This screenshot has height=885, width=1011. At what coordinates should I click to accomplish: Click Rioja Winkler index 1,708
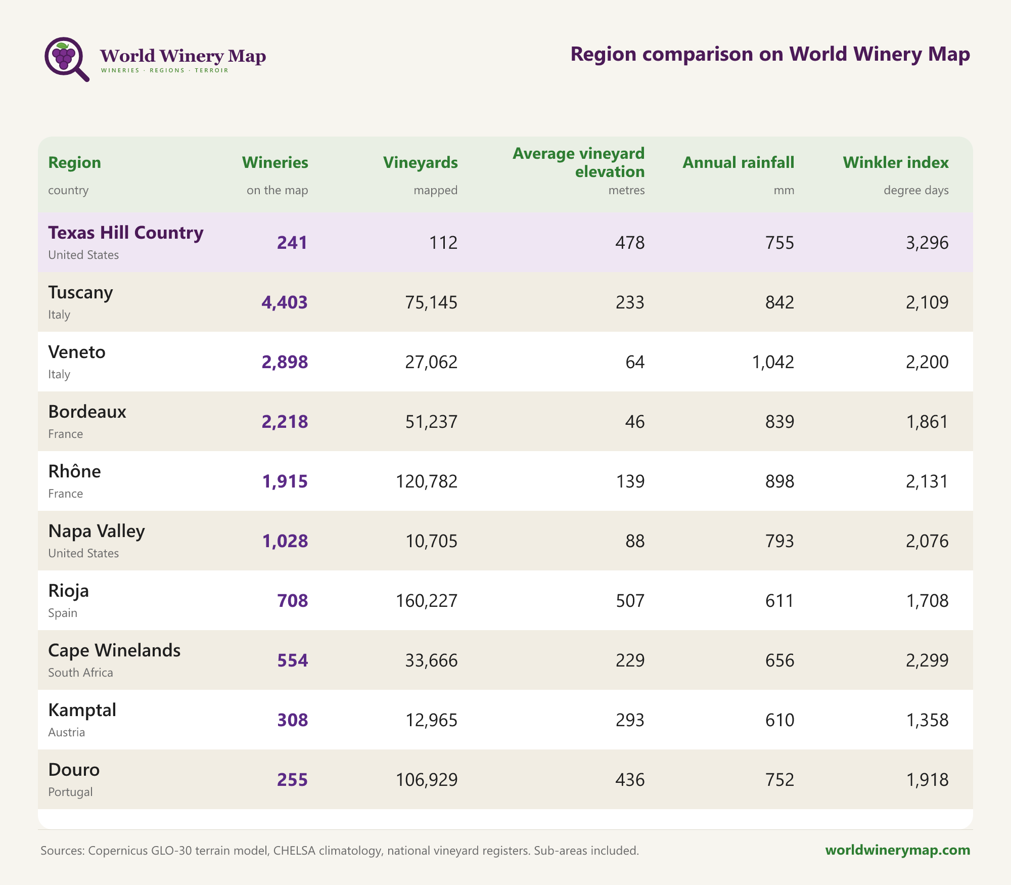point(927,601)
